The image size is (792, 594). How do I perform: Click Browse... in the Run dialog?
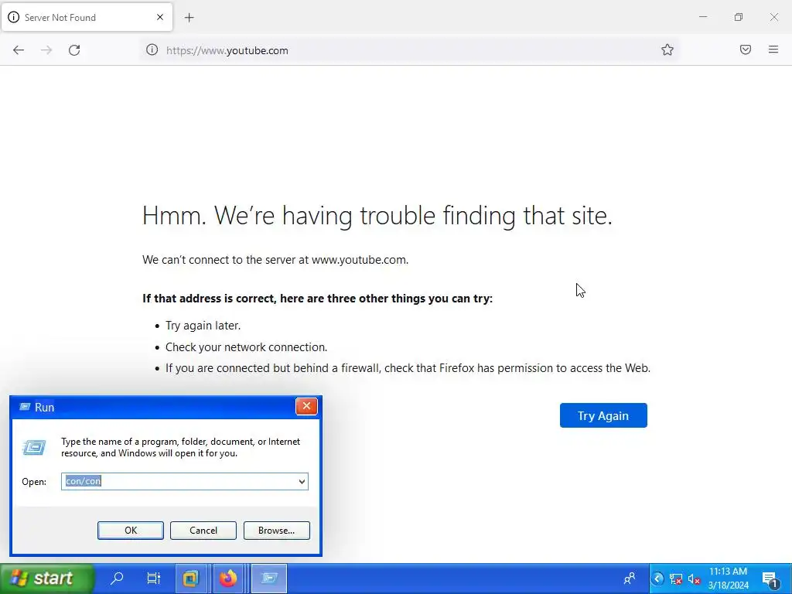click(276, 531)
